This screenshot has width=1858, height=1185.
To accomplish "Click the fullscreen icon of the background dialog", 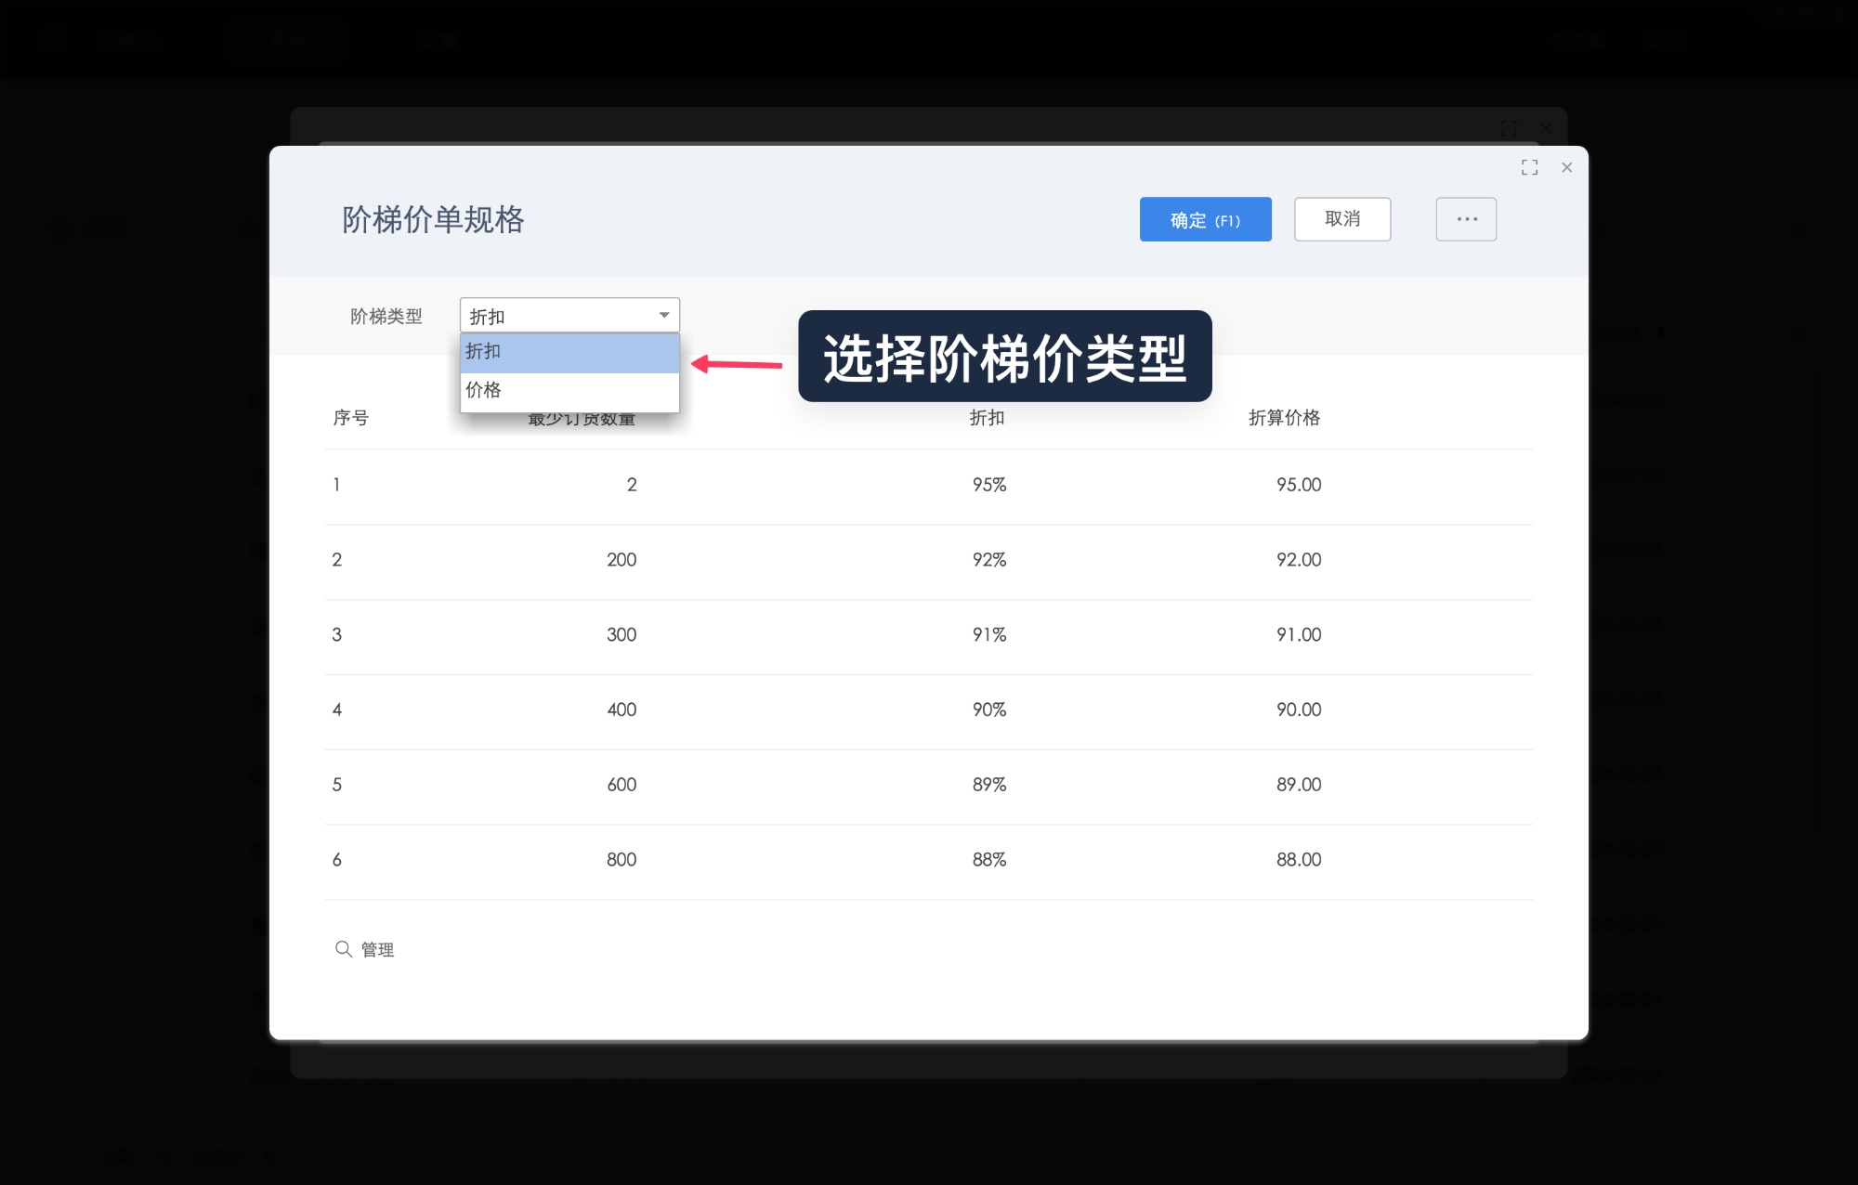I will click(1509, 128).
